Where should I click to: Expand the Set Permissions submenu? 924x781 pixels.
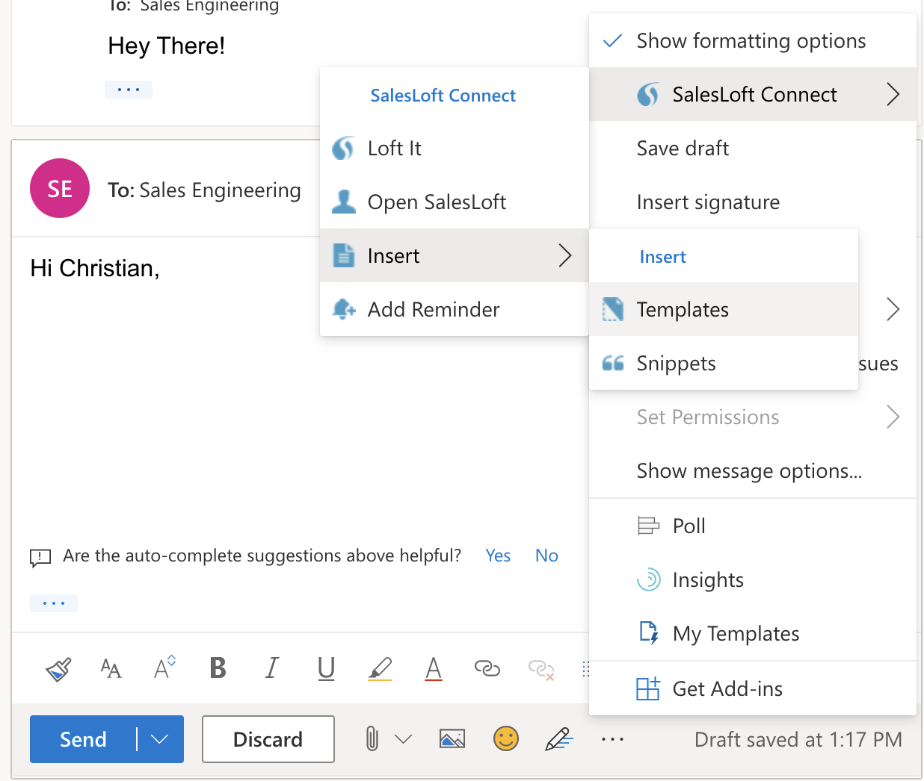708,417
